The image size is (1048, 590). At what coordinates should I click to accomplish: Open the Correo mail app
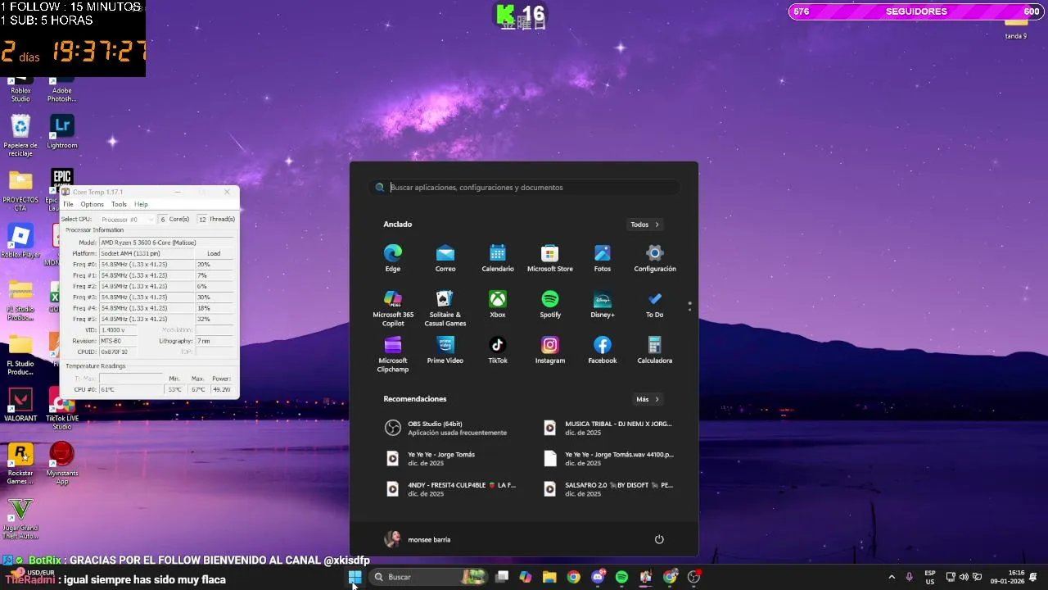[445, 257]
